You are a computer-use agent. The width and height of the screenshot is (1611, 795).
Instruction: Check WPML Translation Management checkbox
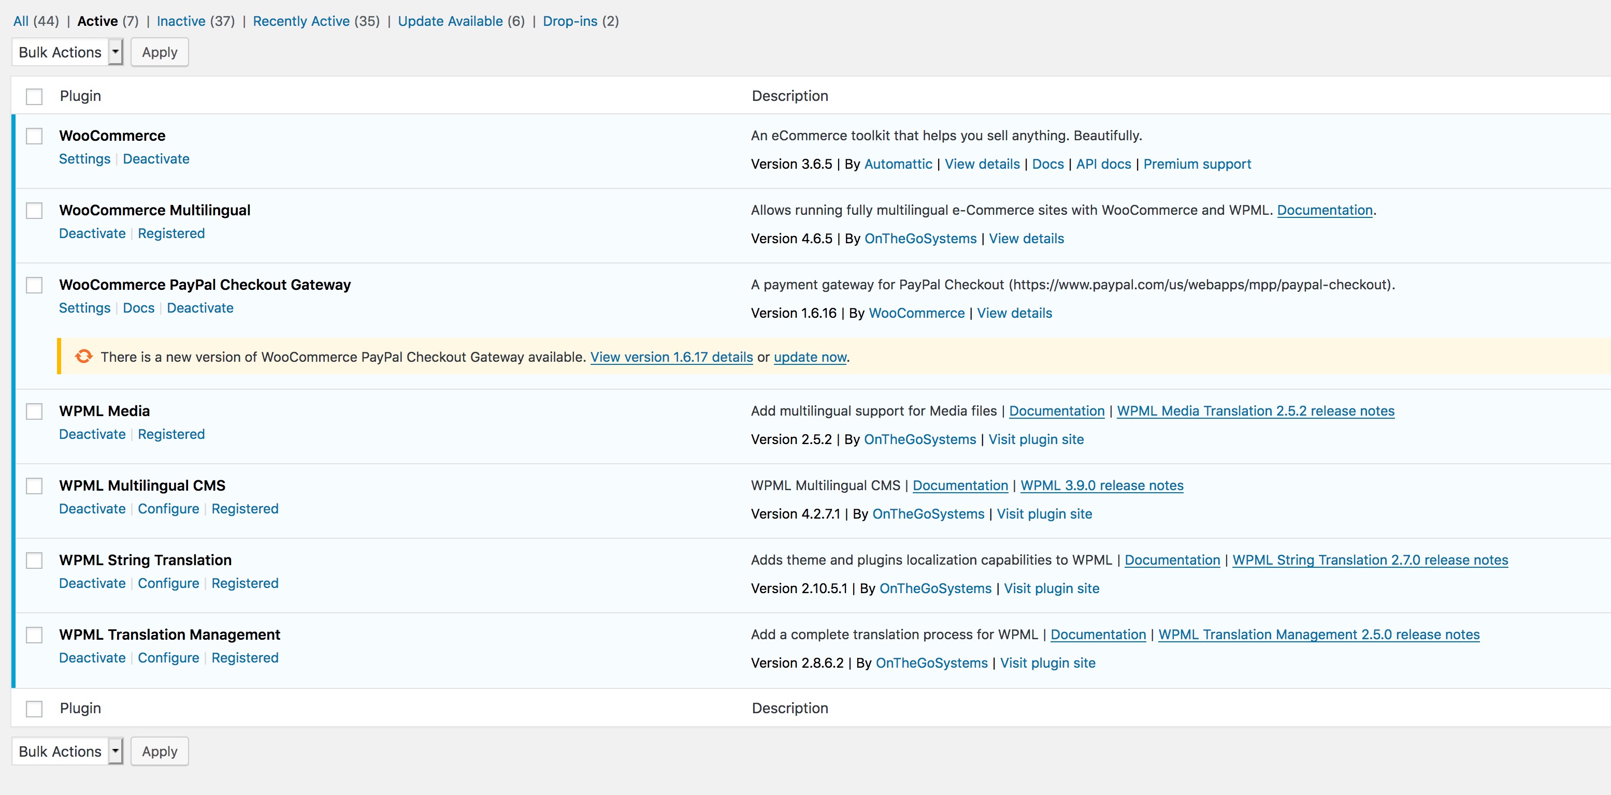pos(34,635)
